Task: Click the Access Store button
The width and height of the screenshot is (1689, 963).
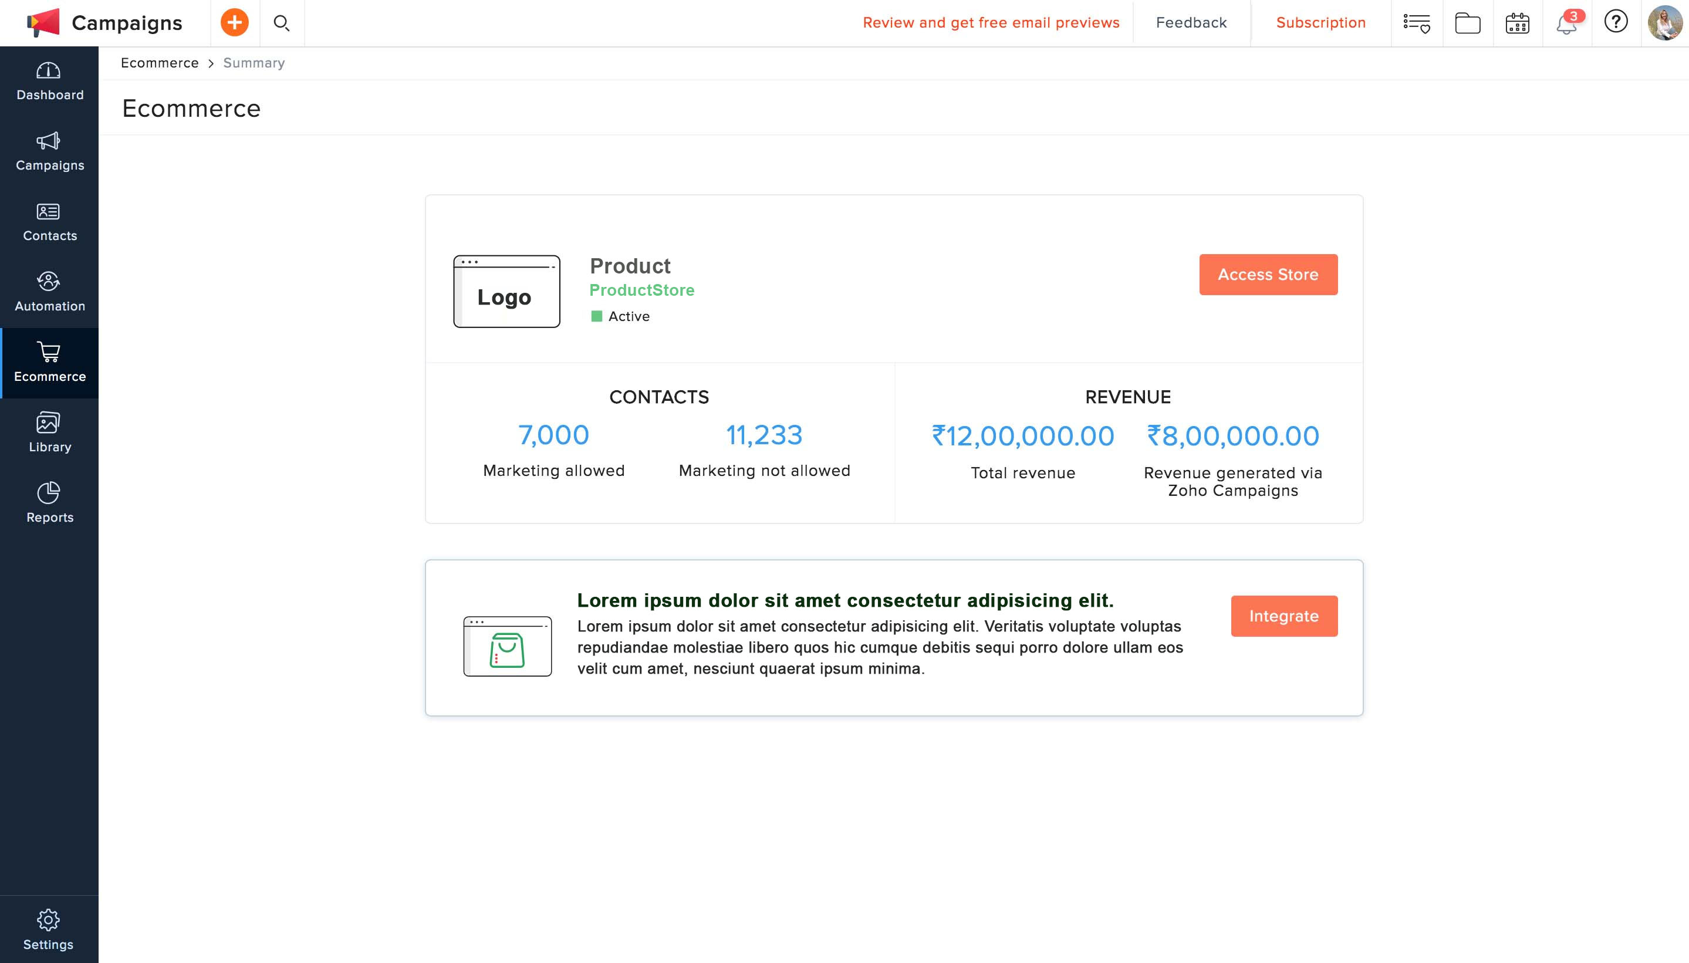Action: (1268, 275)
